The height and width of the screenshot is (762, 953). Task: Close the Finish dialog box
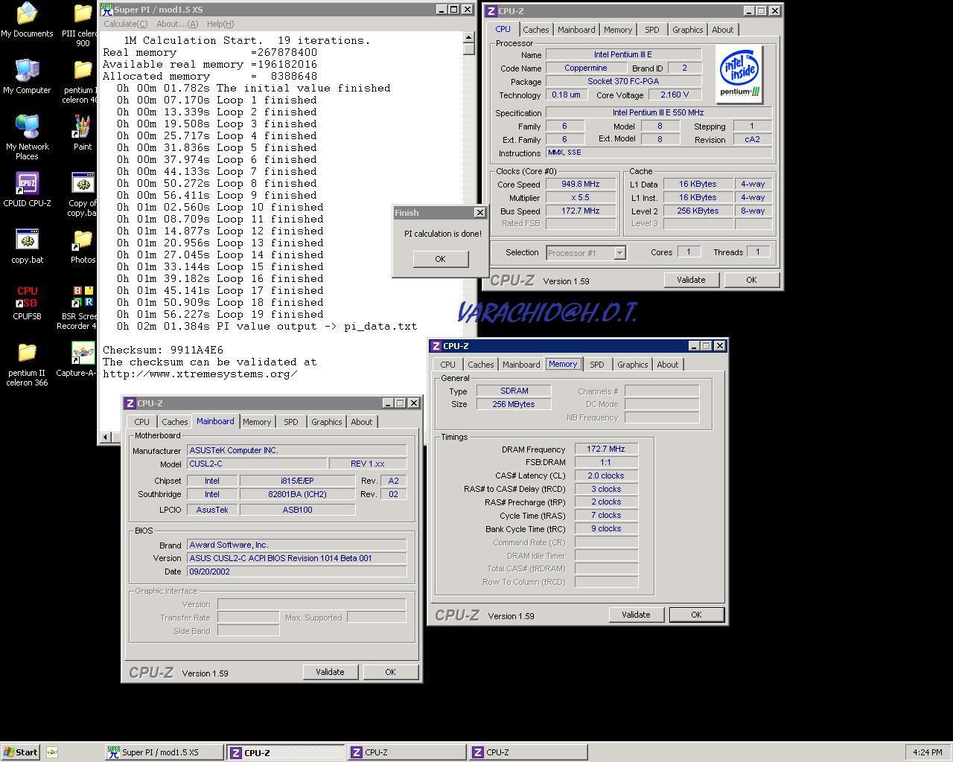pyautogui.click(x=479, y=213)
